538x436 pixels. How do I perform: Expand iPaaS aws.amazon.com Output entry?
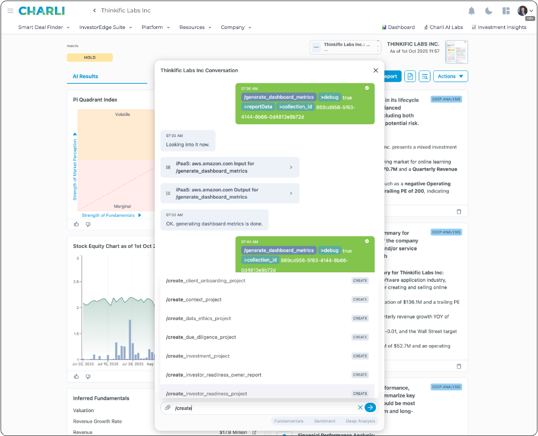coord(230,194)
